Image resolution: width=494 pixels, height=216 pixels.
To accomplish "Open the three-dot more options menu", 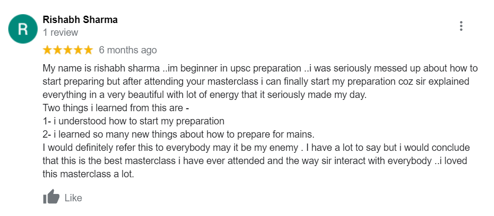I will 461,26.
